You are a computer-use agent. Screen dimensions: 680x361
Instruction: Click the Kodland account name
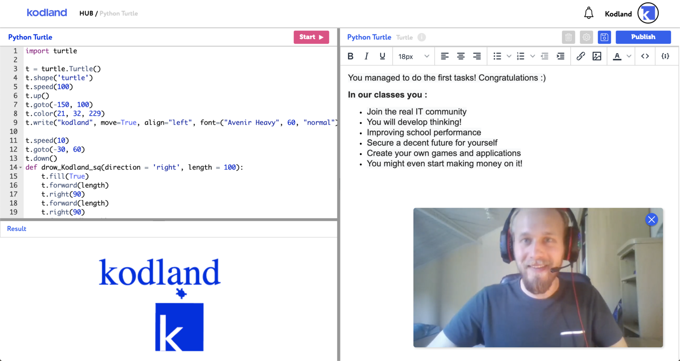[x=618, y=14]
